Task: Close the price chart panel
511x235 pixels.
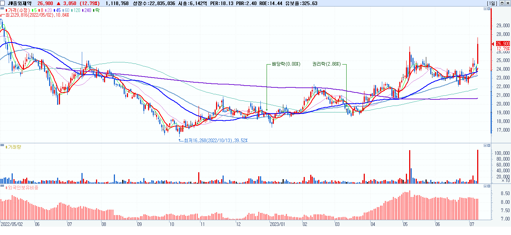Action: 489,9
